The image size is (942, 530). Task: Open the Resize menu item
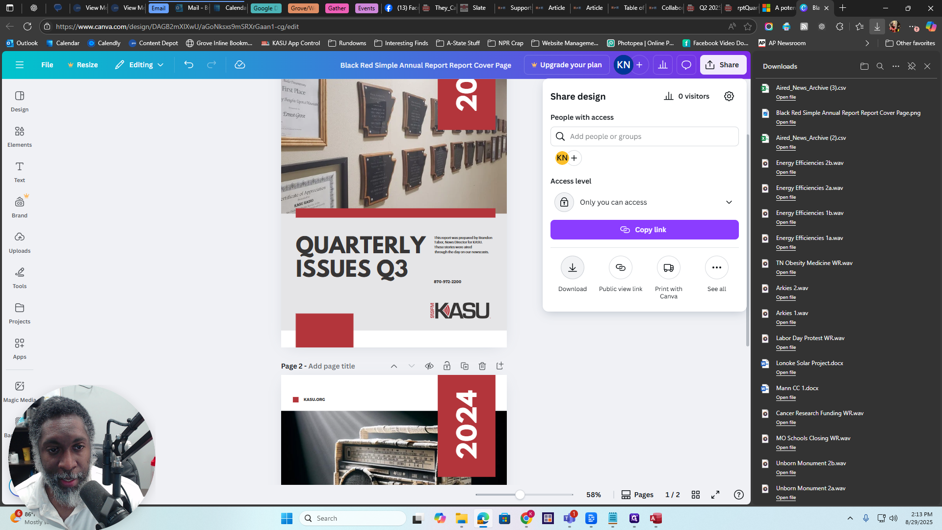point(82,65)
